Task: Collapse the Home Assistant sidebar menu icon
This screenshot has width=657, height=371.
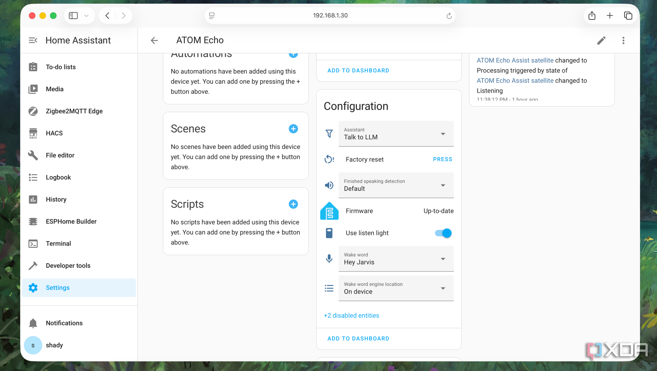Action: [x=33, y=40]
